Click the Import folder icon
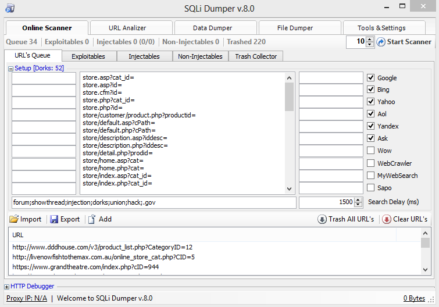Image resolution: width=439 pixels, height=307 pixels. click(14, 219)
